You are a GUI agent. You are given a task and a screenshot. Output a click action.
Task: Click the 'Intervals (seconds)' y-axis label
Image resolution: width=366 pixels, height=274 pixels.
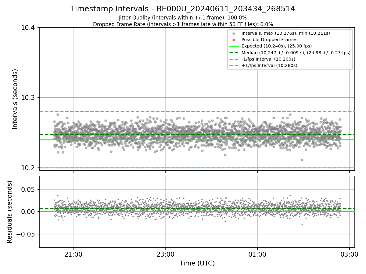pos(15,99)
